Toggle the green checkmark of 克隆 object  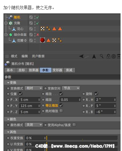pos(37,23)
